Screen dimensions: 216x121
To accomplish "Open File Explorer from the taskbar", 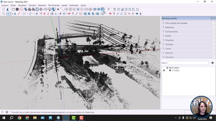I will click(35, 118).
